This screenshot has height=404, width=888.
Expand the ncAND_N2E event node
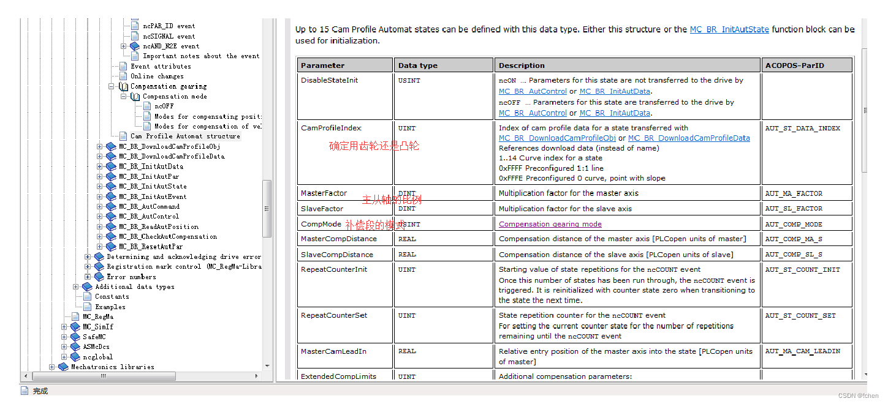(124, 46)
